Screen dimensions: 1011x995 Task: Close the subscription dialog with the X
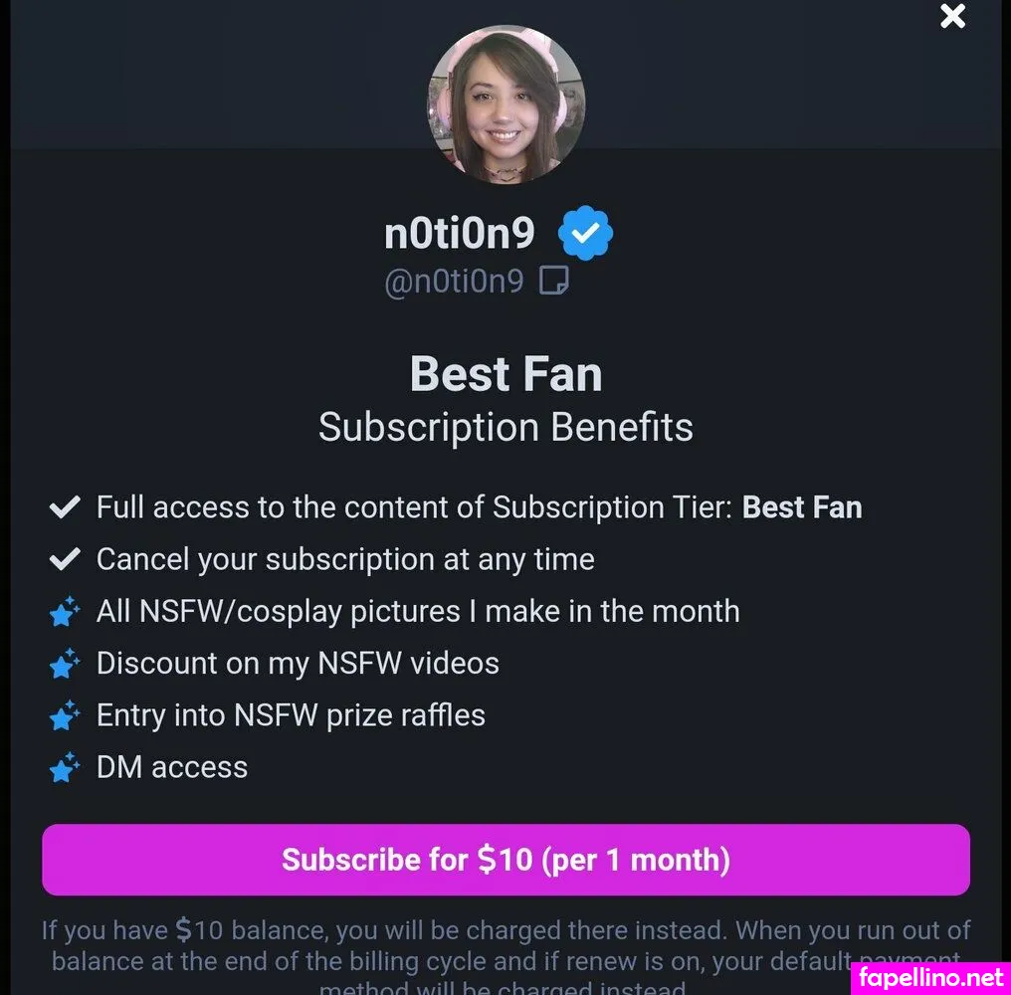952,17
